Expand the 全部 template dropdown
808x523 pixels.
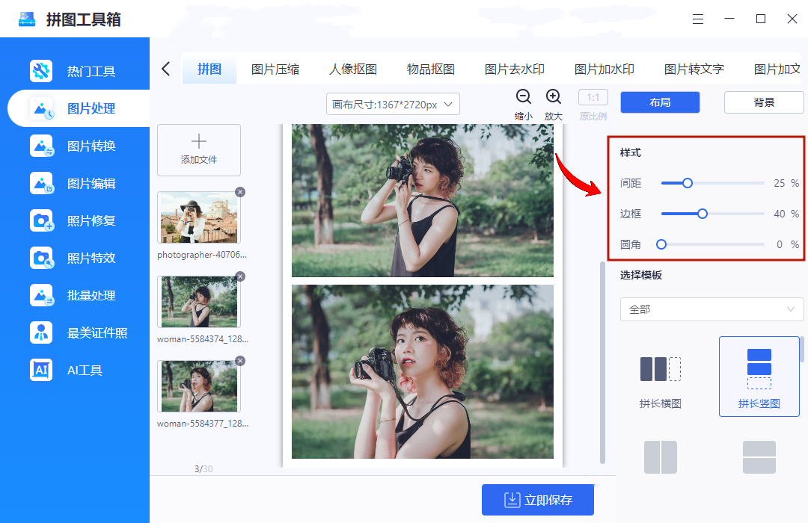711,309
